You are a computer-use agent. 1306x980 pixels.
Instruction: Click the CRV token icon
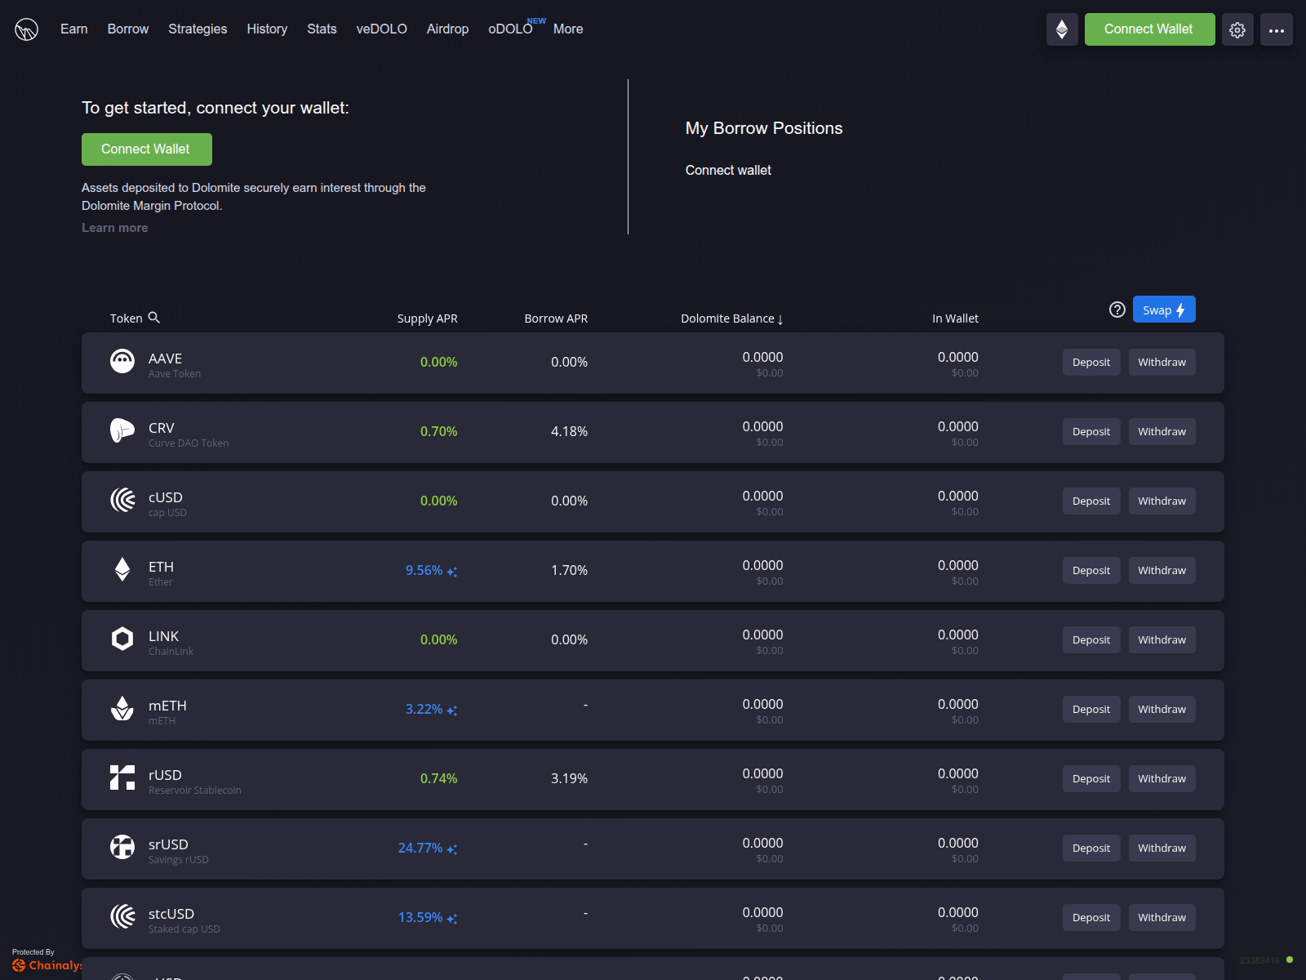122,430
